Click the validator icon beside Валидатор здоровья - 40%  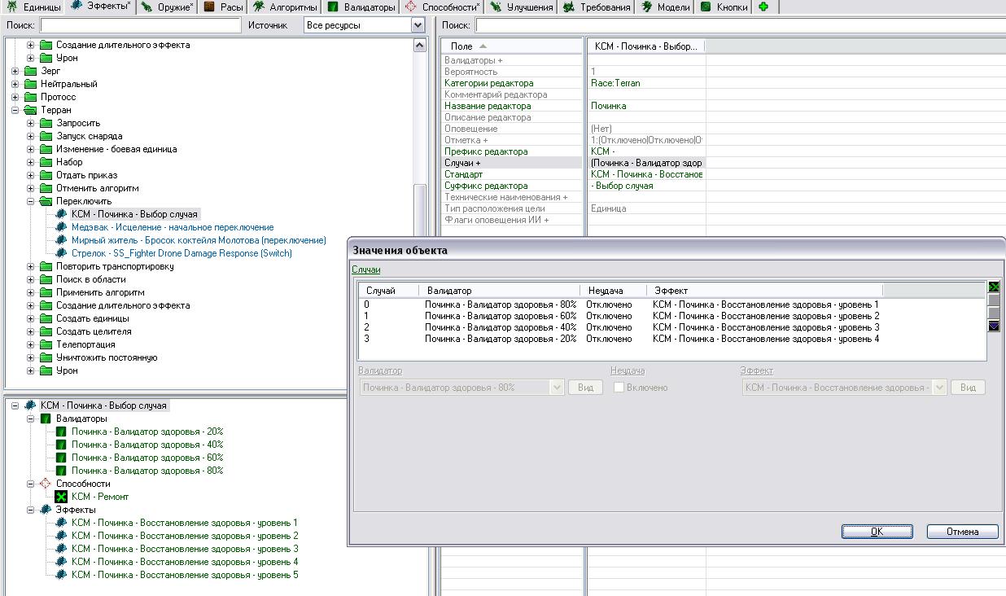62,445
